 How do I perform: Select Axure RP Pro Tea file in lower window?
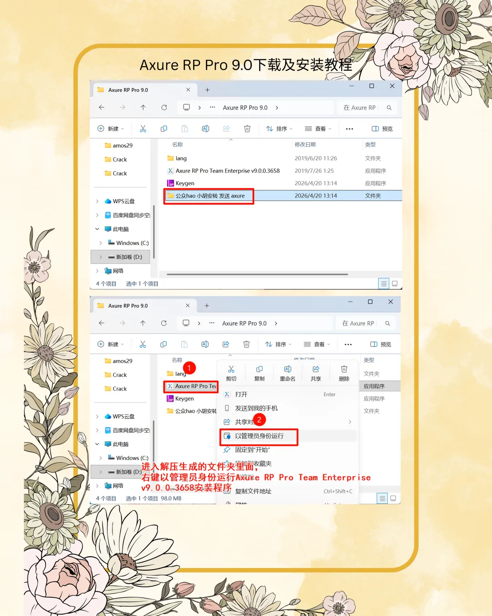pyautogui.click(x=190, y=386)
